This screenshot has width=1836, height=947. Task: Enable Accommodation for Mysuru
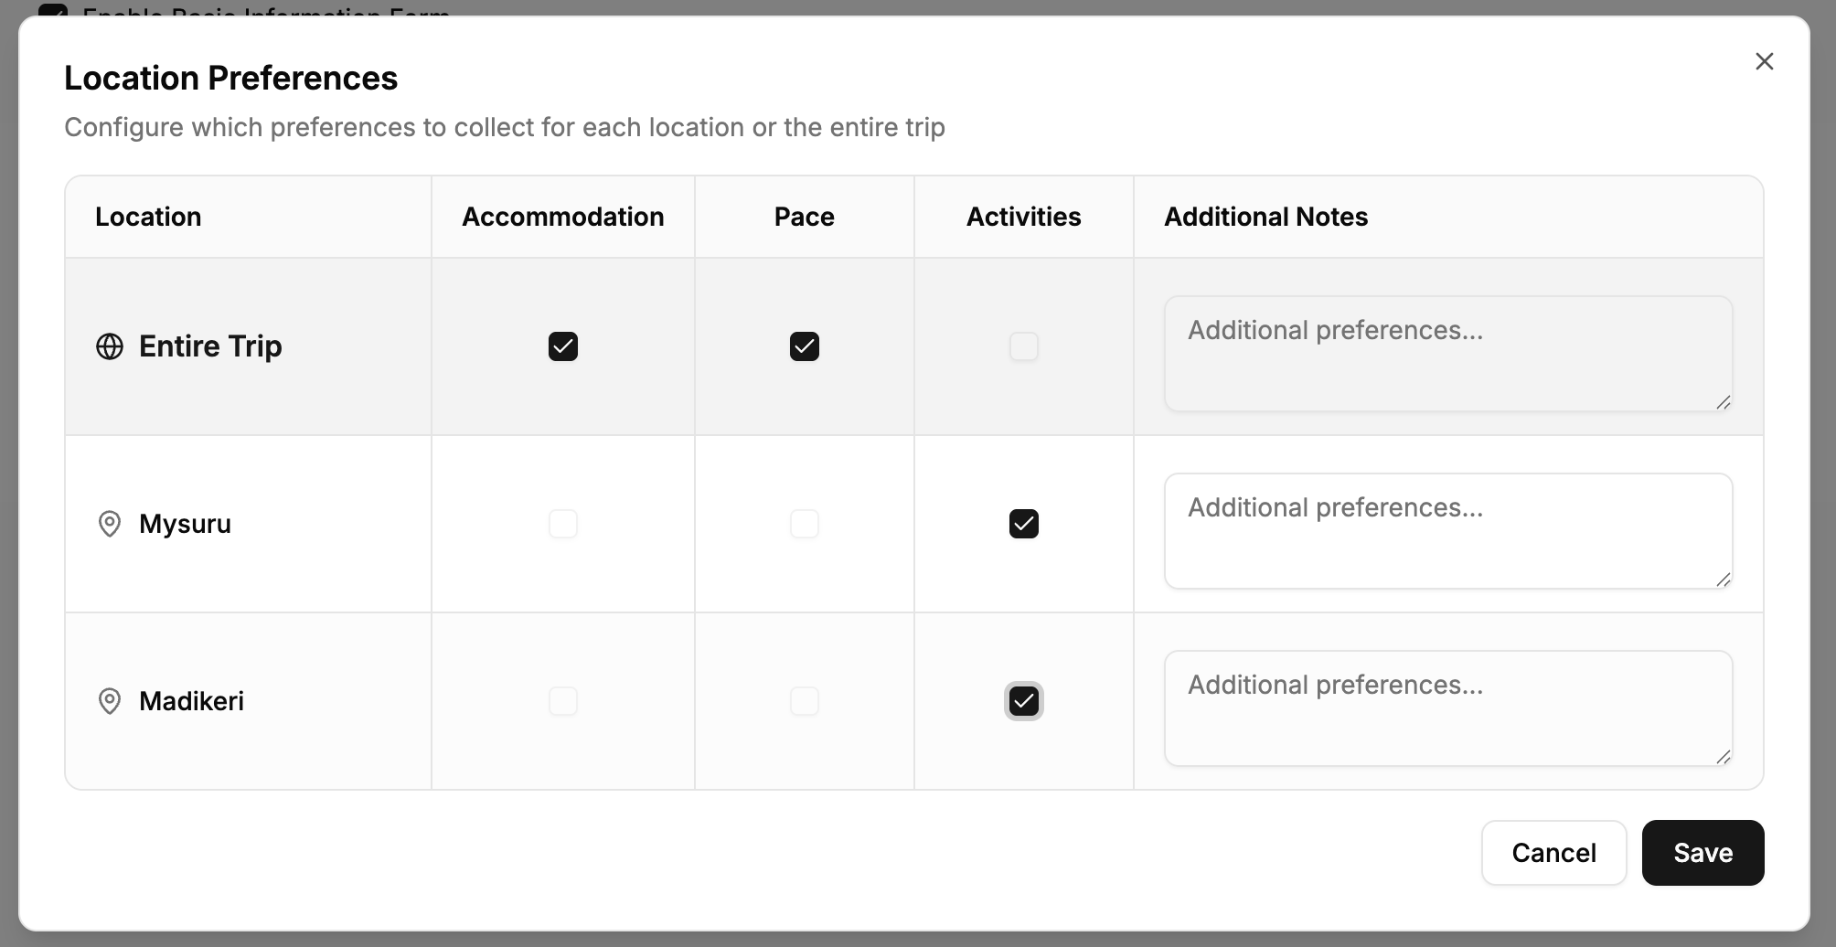pyautogui.click(x=563, y=524)
